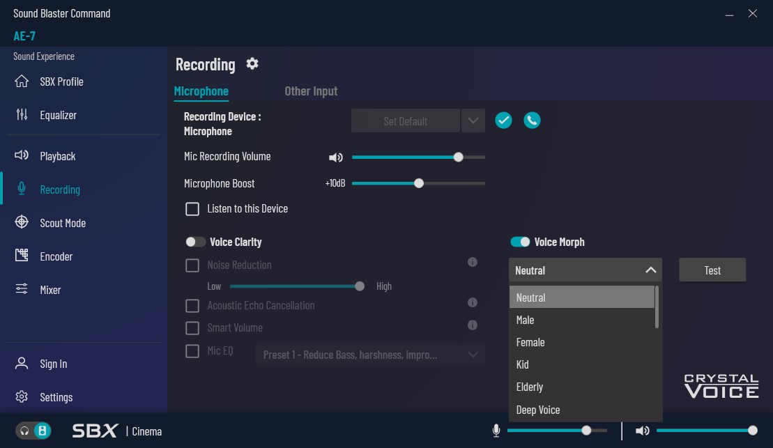
Task: Check the Smart Volume checkbox
Action: (192, 328)
